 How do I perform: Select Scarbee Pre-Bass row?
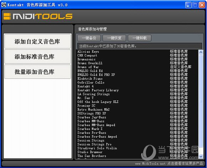137,133
